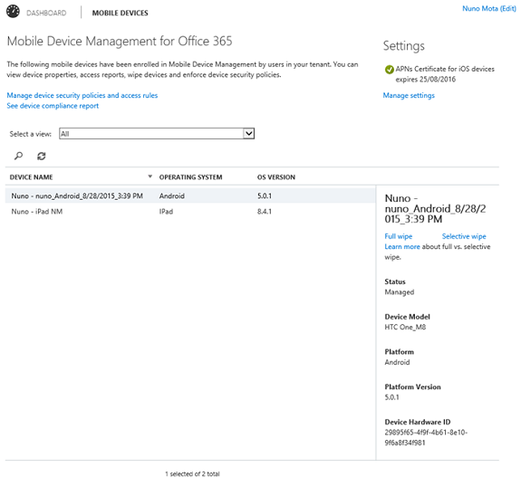Click the 5.0.1 cell in the OS Version column
The height and width of the screenshot is (486, 521).
click(x=265, y=195)
